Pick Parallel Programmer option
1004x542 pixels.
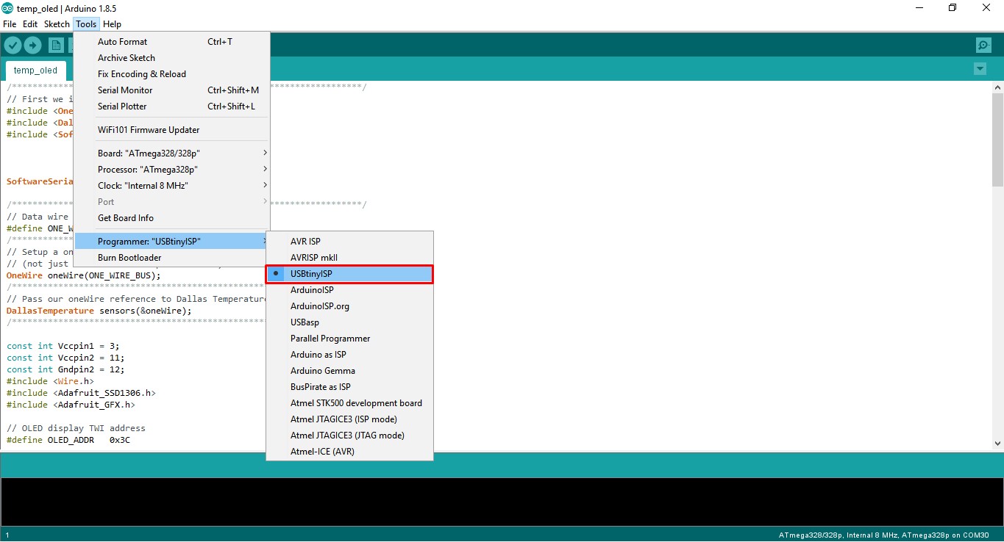coord(349,339)
